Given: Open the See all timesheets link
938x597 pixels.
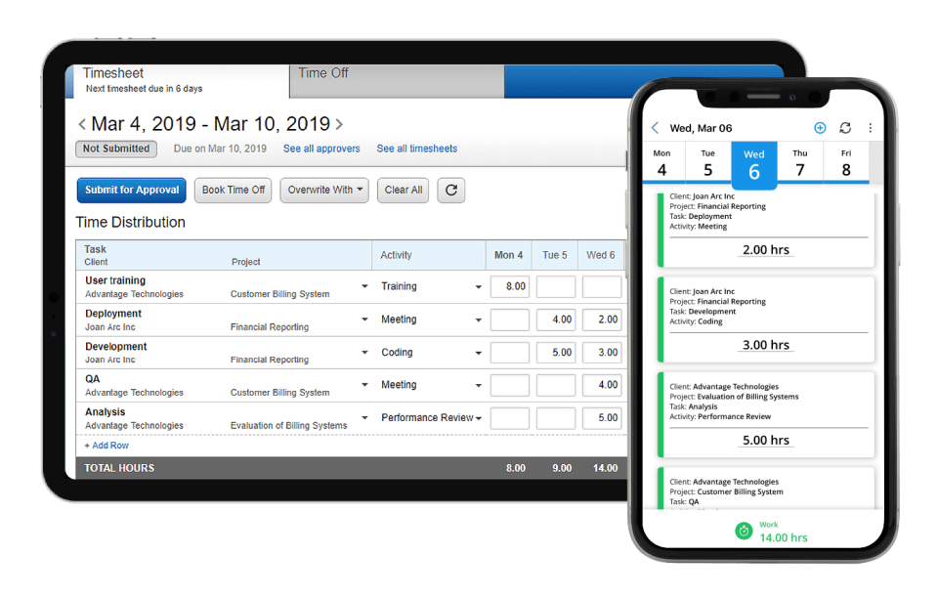Looking at the screenshot, I should [x=417, y=149].
